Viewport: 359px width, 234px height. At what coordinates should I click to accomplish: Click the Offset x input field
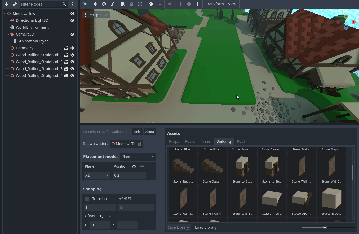(100, 225)
